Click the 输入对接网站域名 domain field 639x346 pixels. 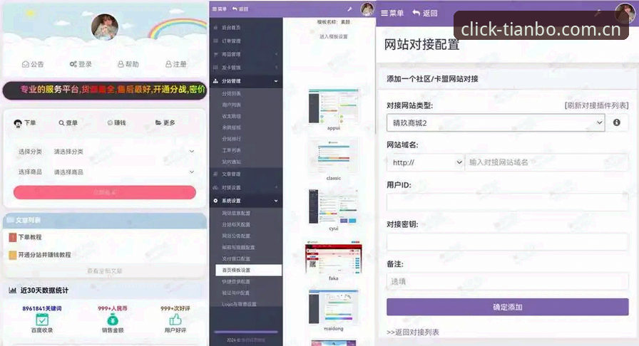pyautogui.click(x=546, y=162)
